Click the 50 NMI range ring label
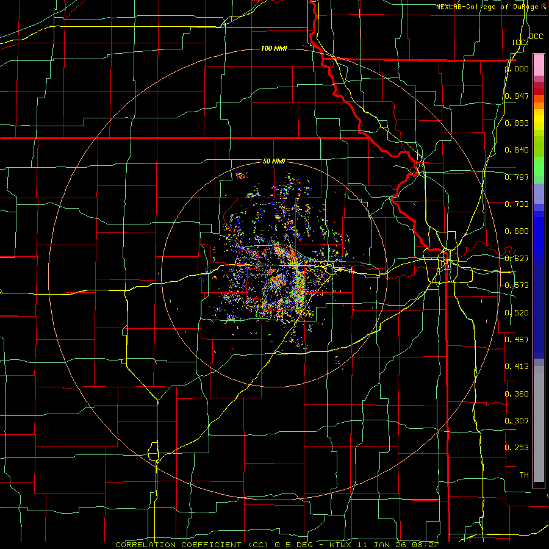This screenshot has height=549, width=549. [274, 162]
